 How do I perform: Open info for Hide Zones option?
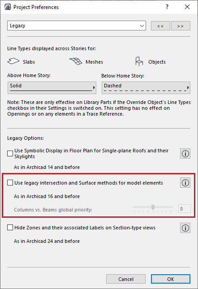point(185,228)
